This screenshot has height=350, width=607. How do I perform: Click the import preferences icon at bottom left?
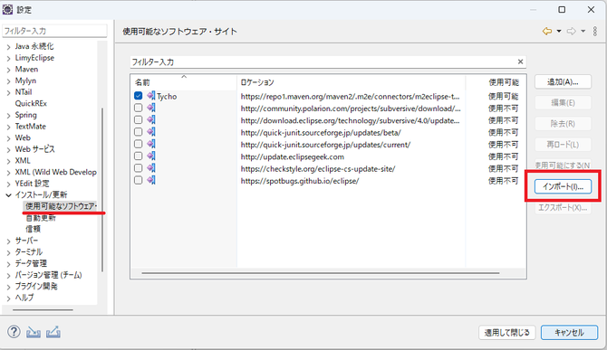(x=34, y=332)
